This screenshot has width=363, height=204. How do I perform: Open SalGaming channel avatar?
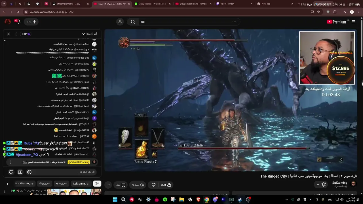coord(353,184)
